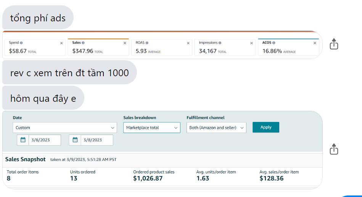Open the start date calendar icon
Screen dimensions: 362x197
point(23,140)
